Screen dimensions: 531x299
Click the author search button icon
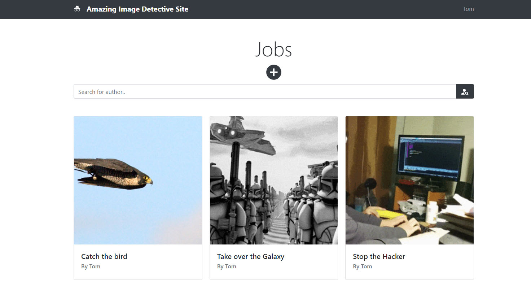[x=465, y=91]
